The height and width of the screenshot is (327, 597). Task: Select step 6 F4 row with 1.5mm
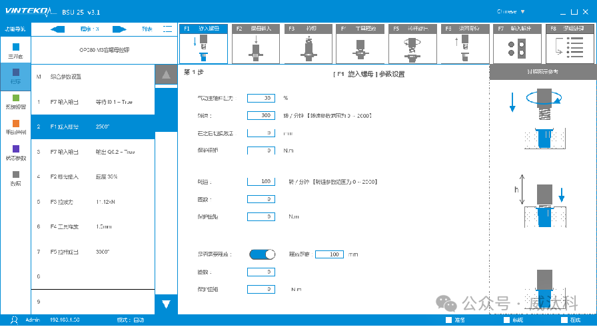pos(93,226)
